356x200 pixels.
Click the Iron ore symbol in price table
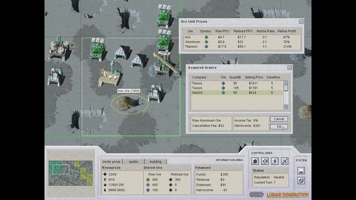coord(206,37)
